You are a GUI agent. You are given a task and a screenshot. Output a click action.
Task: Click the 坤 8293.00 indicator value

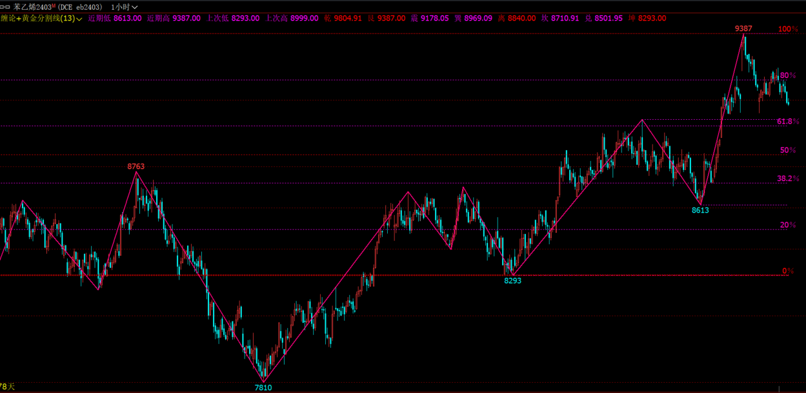647,18
